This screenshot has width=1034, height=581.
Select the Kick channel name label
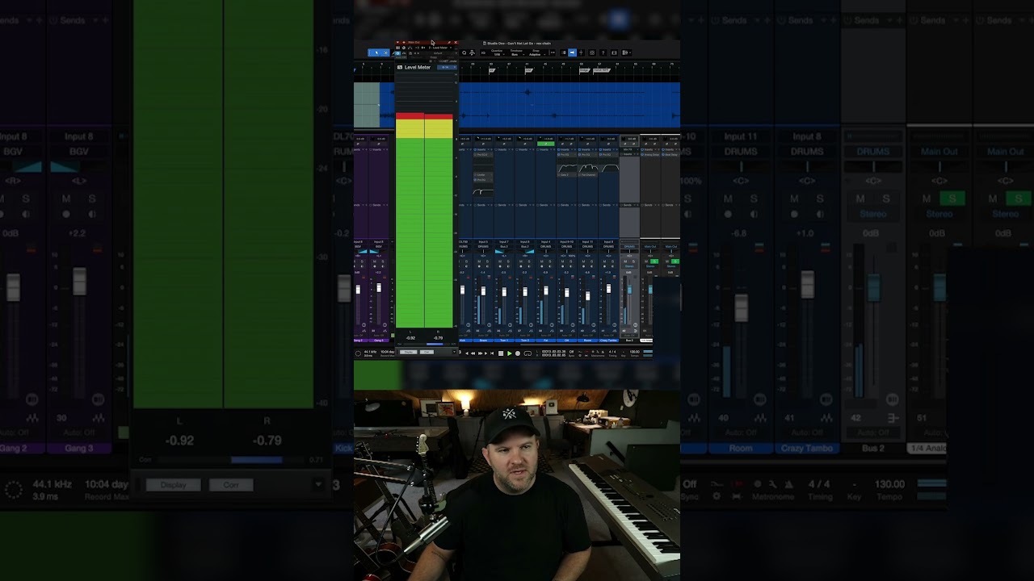(462, 341)
